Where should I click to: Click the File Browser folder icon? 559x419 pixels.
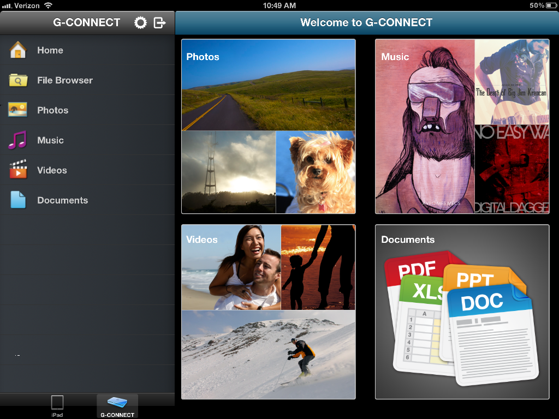pyautogui.click(x=18, y=80)
